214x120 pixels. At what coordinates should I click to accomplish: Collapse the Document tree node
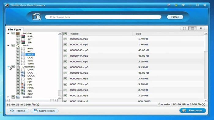tap(8, 67)
